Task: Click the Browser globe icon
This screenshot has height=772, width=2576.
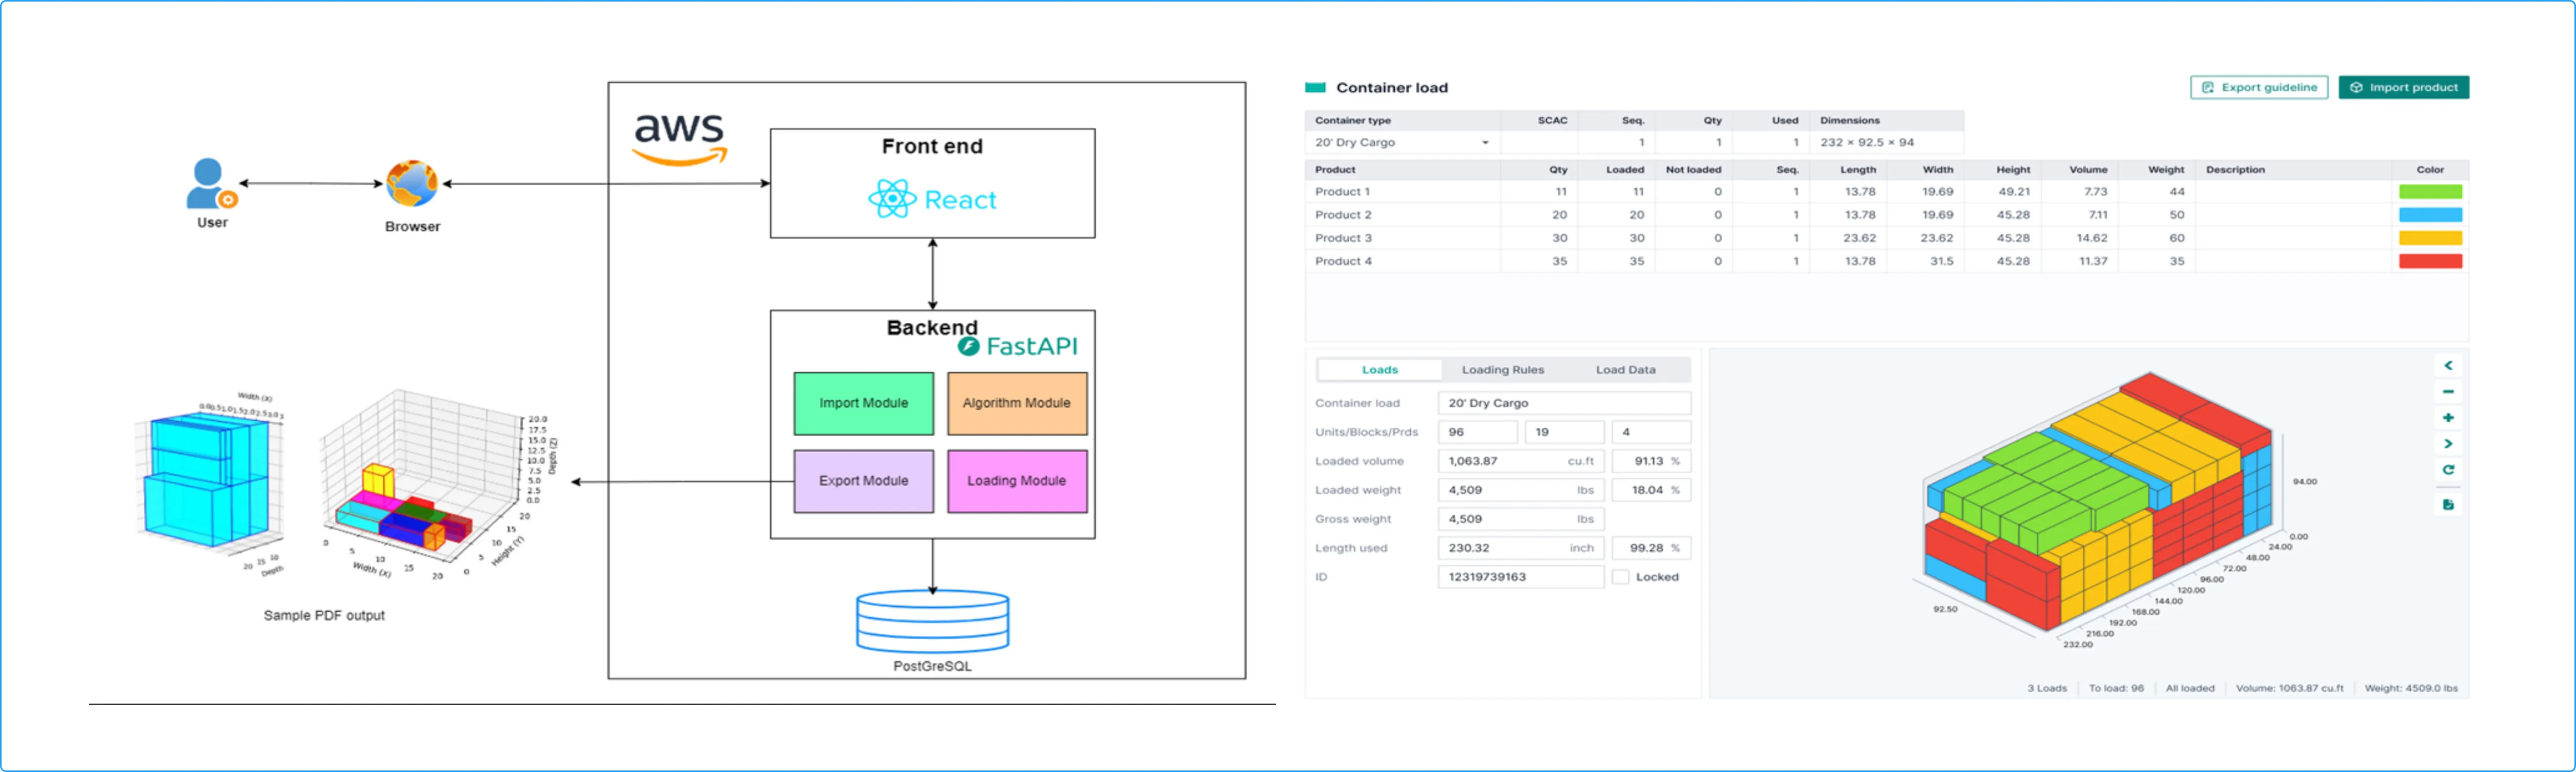Action: pyautogui.click(x=412, y=184)
